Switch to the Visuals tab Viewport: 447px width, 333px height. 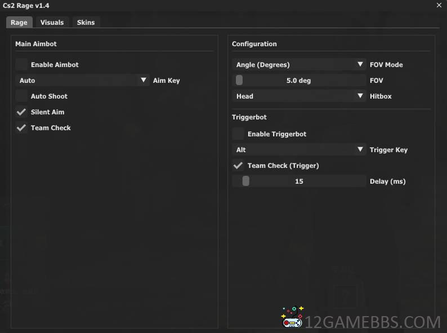[52, 23]
